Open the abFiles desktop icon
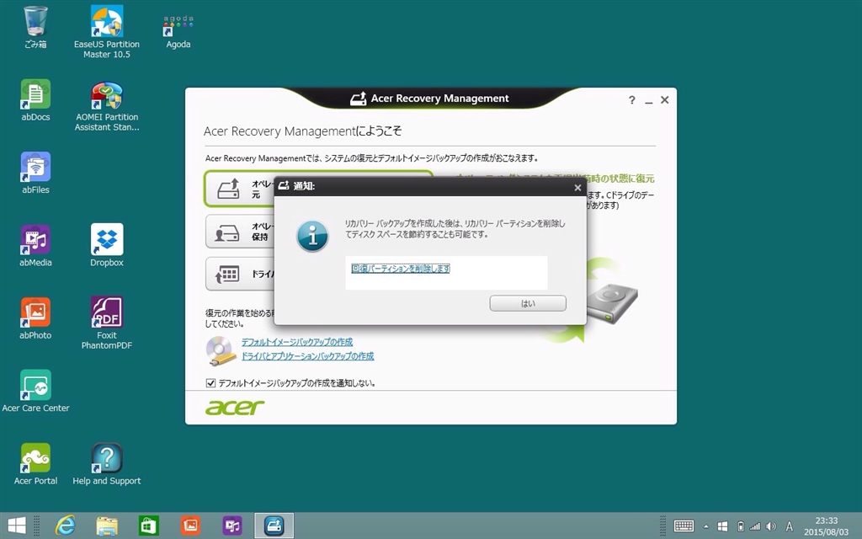This screenshot has height=539, width=862. click(x=35, y=173)
